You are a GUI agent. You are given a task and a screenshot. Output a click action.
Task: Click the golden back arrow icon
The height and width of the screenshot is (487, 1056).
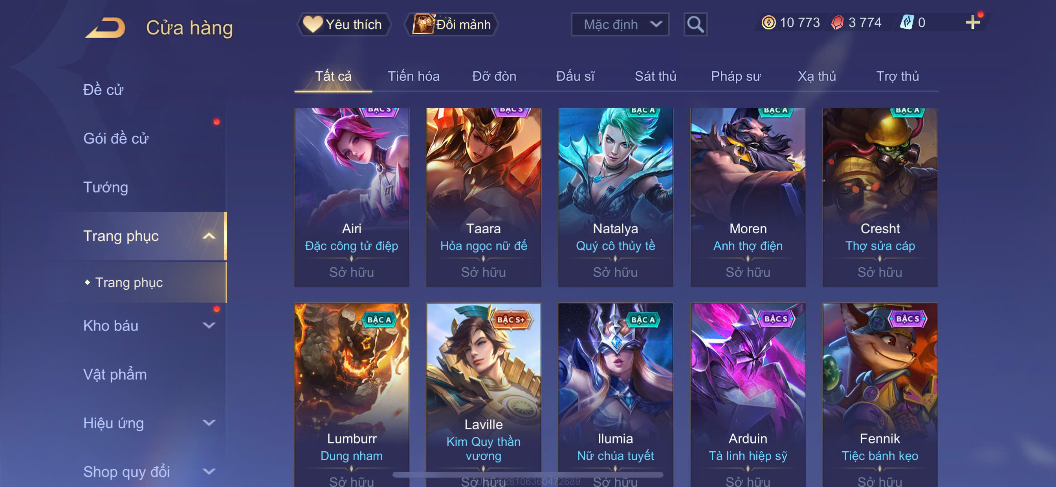(x=106, y=28)
